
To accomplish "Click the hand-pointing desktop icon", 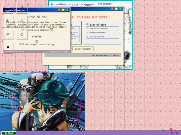I will pyautogui.click(x=8, y=22).
